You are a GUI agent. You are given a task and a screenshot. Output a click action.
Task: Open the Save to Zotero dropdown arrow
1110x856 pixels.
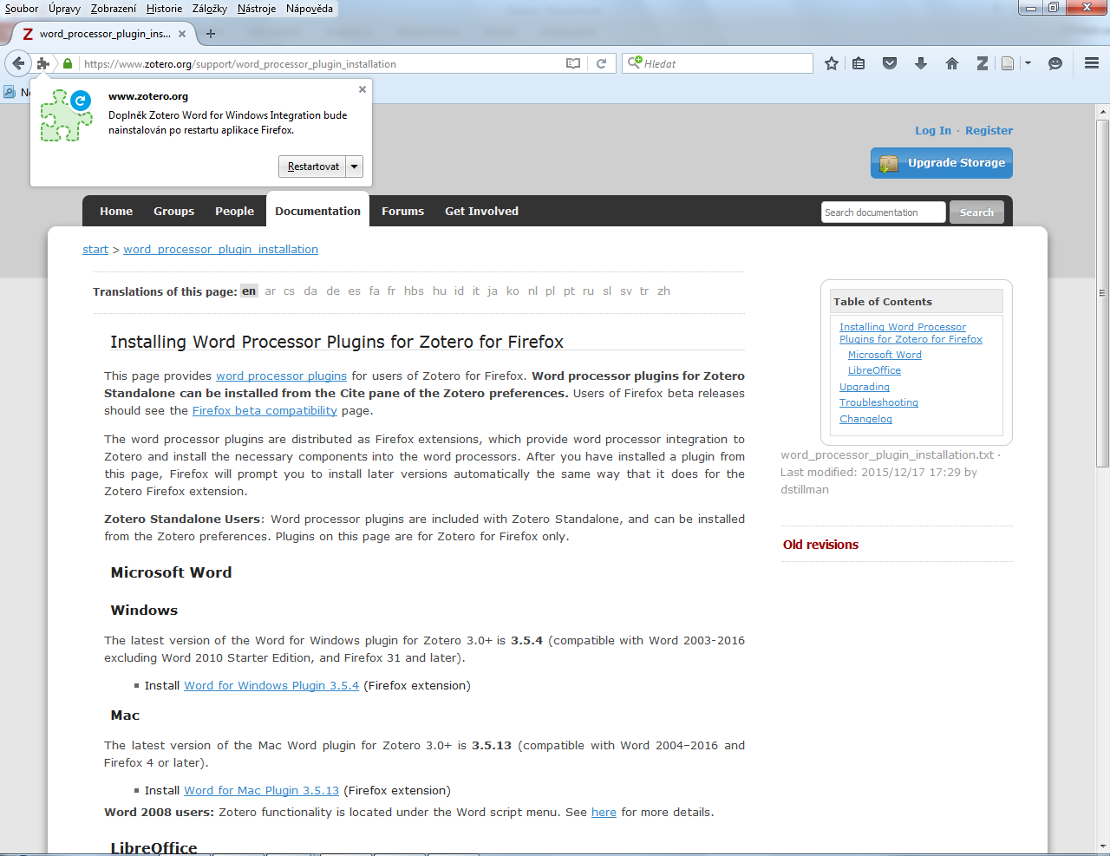[x=1028, y=63]
